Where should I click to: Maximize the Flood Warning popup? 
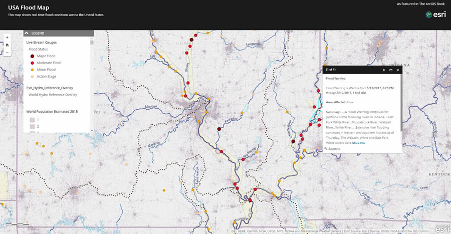click(391, 70)
